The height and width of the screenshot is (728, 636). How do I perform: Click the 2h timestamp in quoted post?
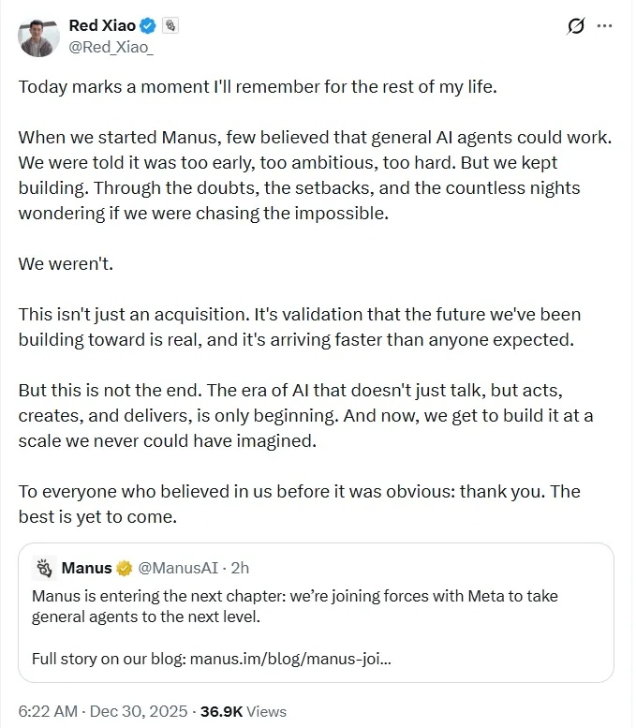tap(240, 568)
